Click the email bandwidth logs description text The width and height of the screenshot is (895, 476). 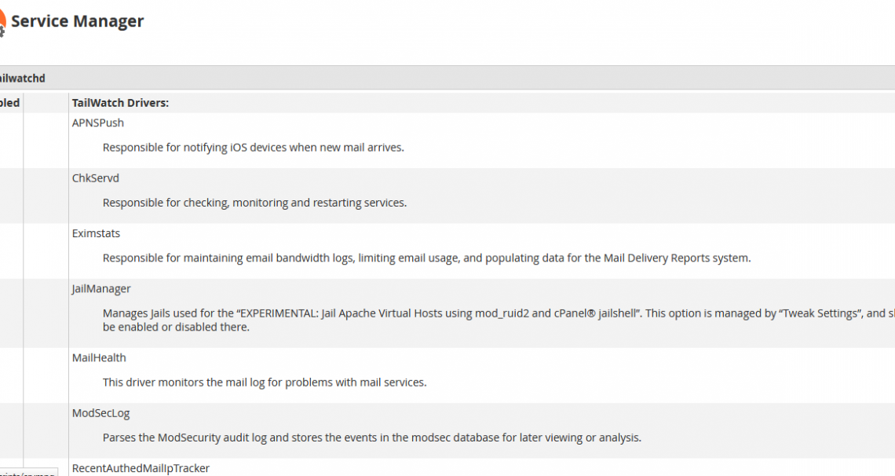427,258
